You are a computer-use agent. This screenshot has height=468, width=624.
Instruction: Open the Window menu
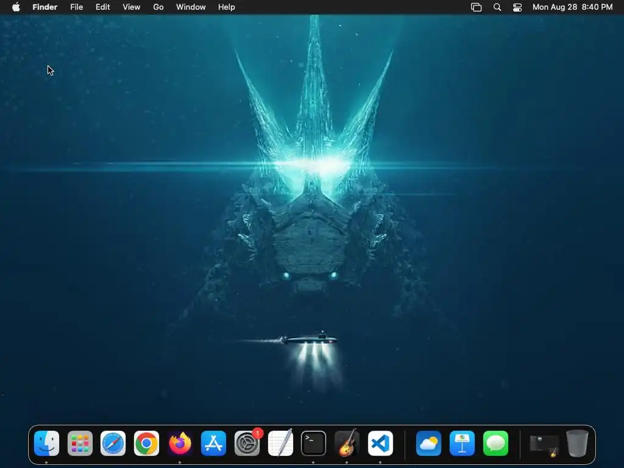pos(191,7)
